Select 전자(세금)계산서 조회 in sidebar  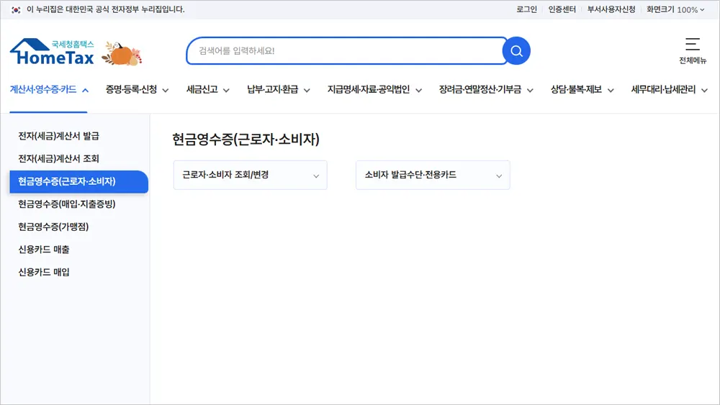pos(59,159)
